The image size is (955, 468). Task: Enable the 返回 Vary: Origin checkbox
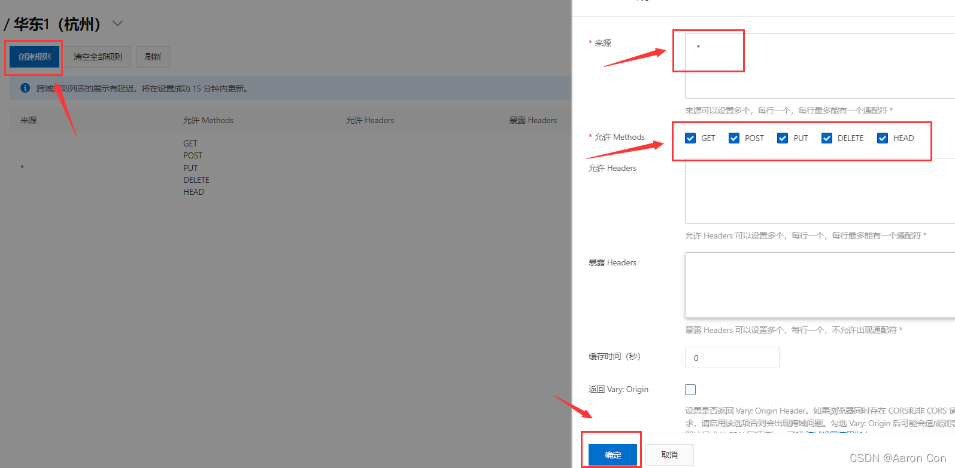pyautogui.click(x=690, y=390)
